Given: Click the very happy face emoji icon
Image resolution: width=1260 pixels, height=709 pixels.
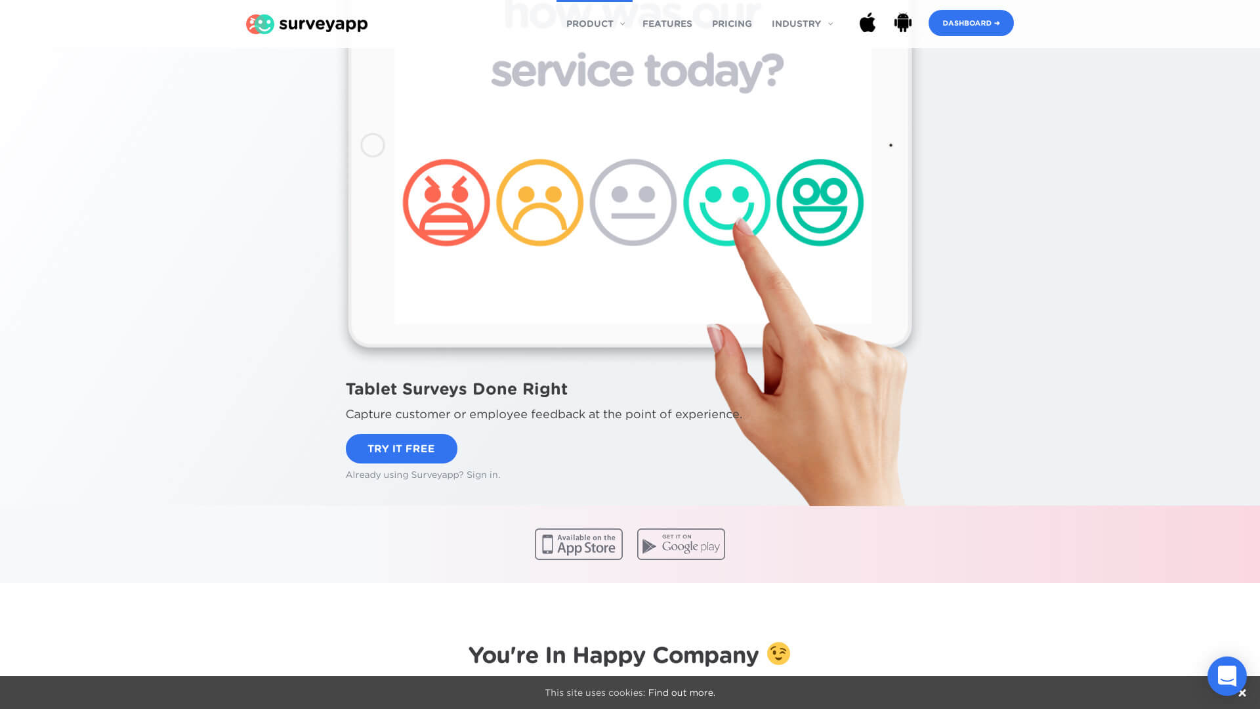Looking at the screenshot, I should point(818,202).
